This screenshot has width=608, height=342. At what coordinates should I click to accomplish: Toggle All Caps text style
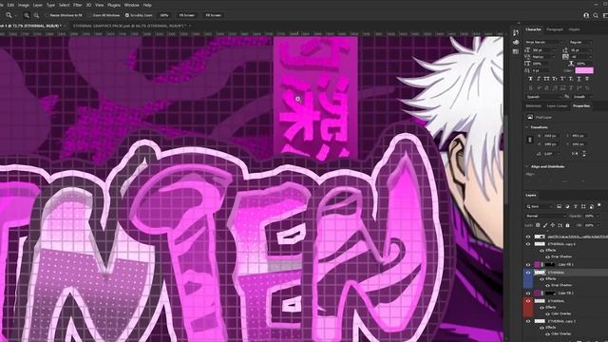click(x=547, y=79)
